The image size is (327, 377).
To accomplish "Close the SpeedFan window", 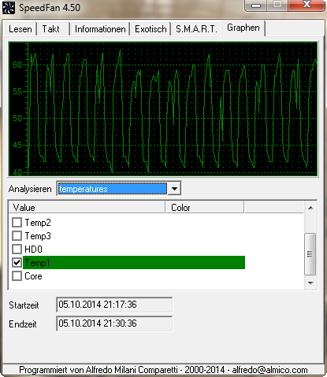I will click(x=307, y=5).
